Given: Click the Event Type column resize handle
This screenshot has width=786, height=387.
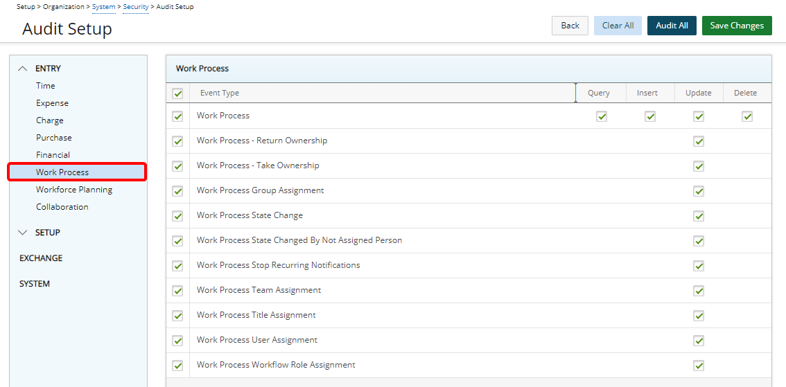Looking at the screenshot, I should (x=575, y=93).
